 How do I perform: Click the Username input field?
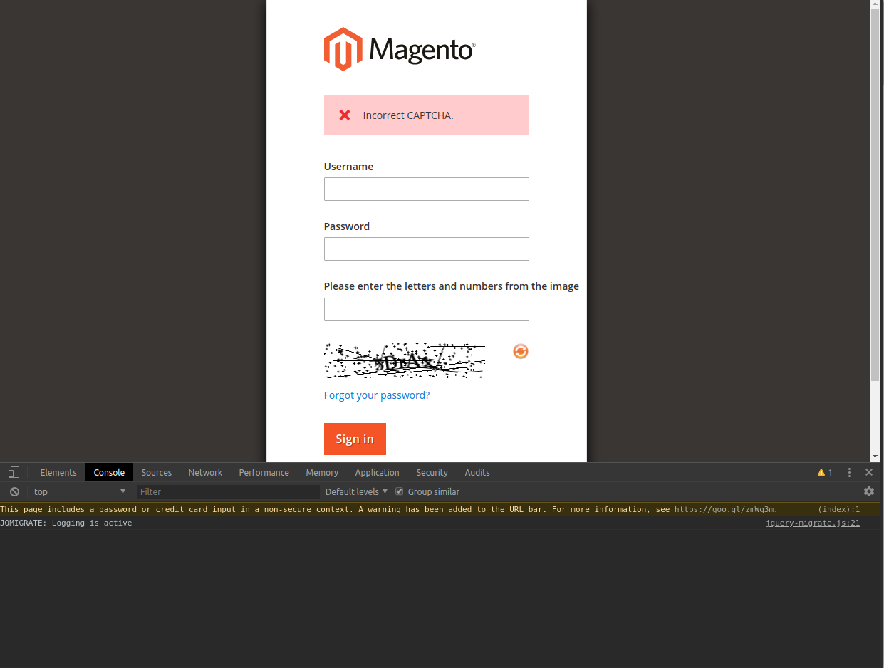pos(426,189)
